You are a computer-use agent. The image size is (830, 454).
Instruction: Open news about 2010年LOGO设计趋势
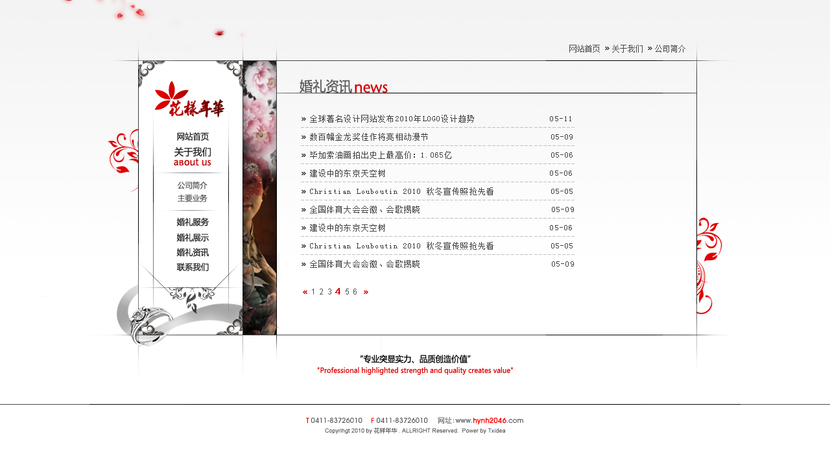(392, 119)
